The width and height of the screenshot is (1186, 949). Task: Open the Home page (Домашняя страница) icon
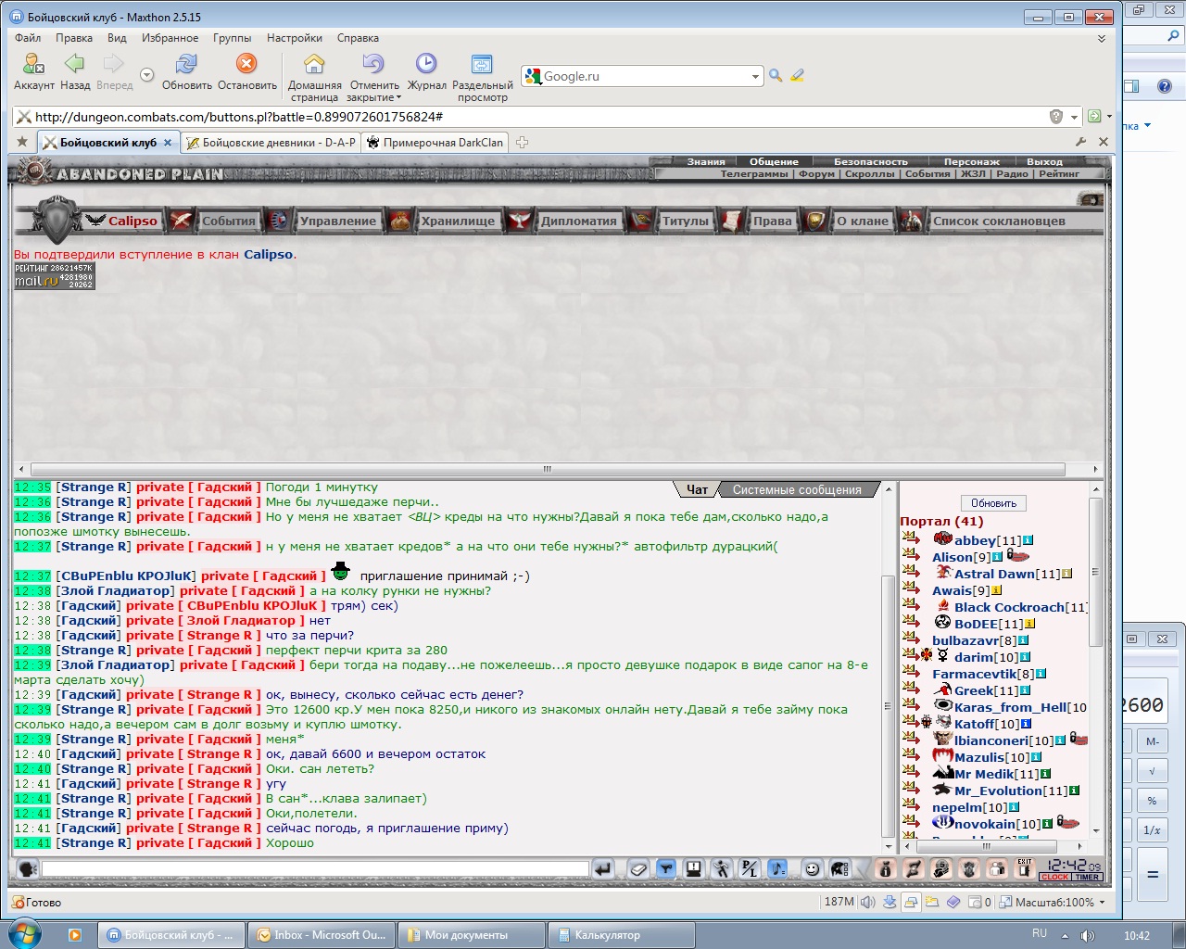click(x=314, y=63)
